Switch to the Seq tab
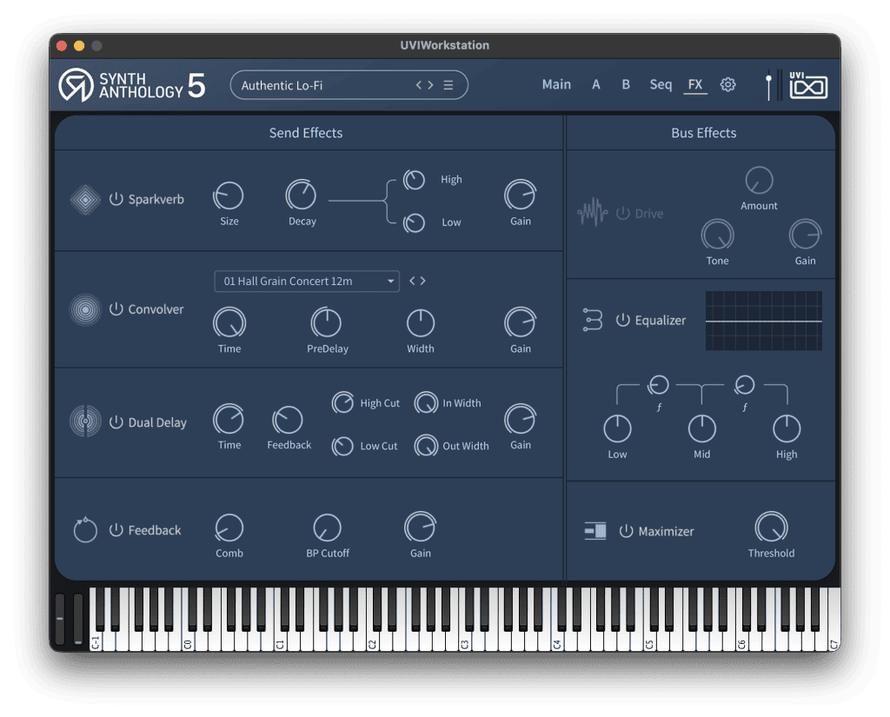 click(x=661, y=84)
